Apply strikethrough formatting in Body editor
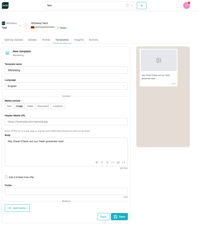 tap(107, 162)
